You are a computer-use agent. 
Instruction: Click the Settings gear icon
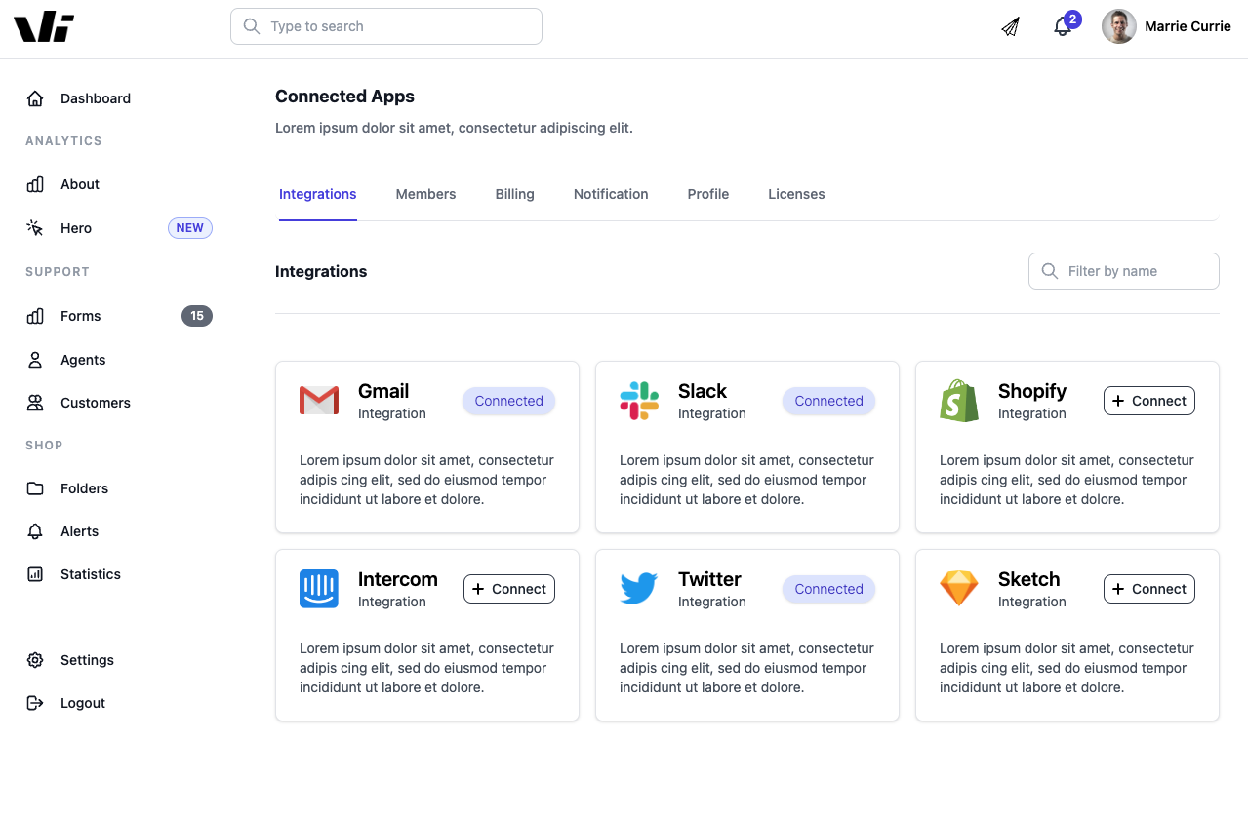coord(35,660)
